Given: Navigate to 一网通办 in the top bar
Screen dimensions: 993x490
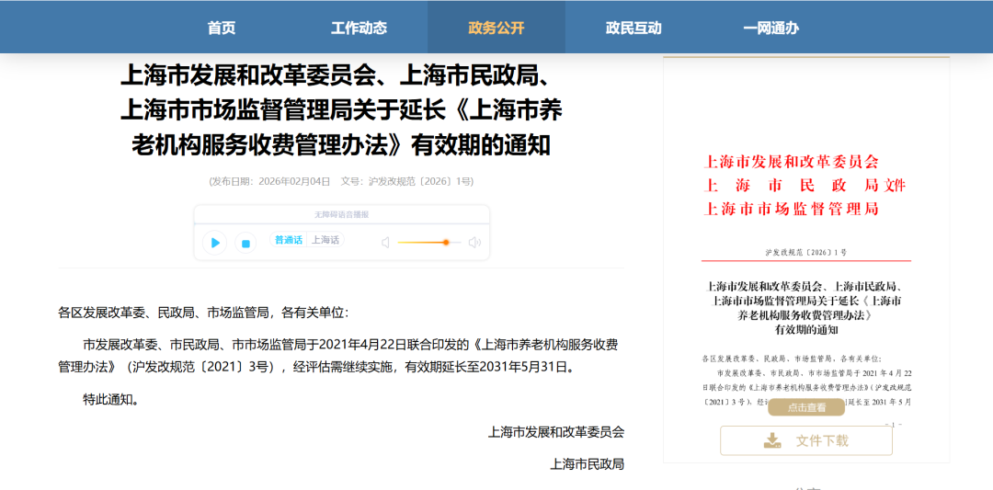Looking at the screenshot, I should click(x=770, y=28).
